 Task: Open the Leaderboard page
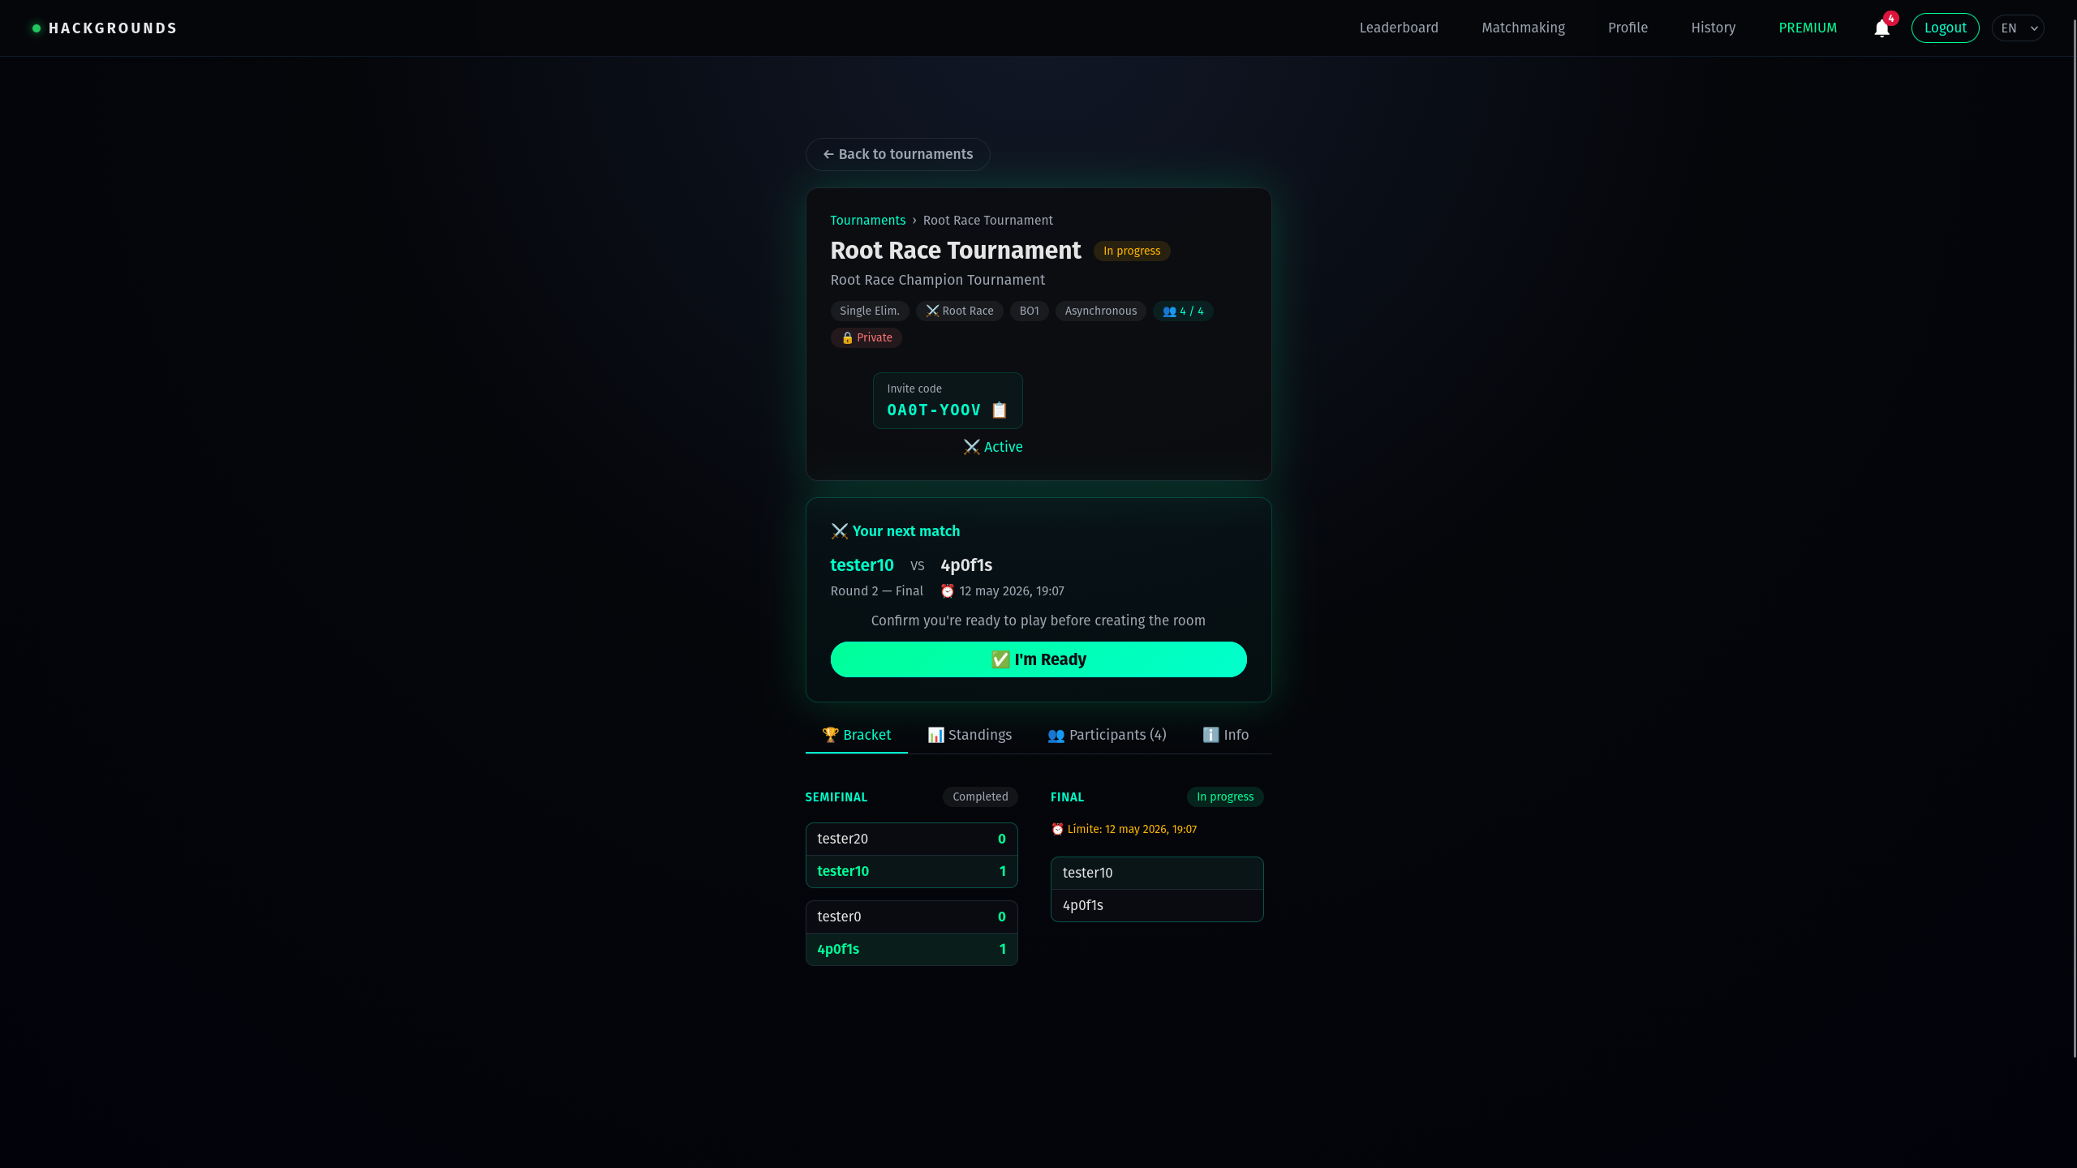pyautogui.click(x=1399, y=28)
